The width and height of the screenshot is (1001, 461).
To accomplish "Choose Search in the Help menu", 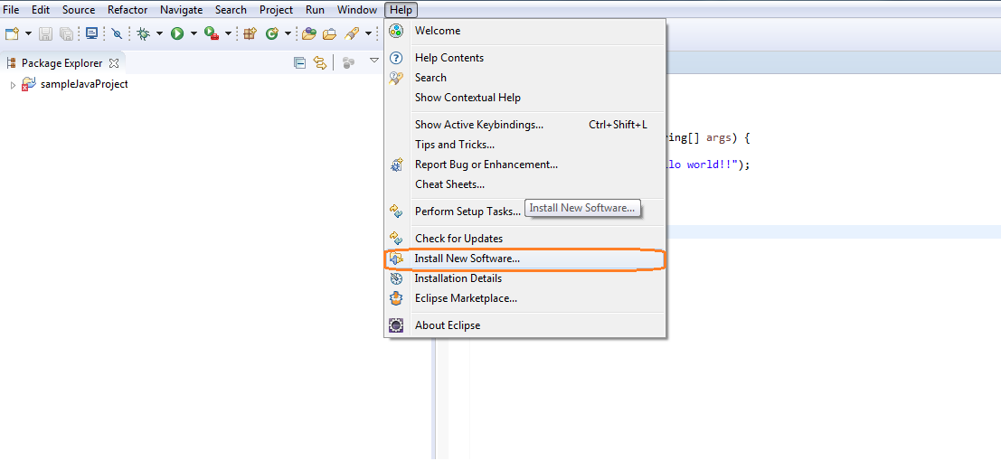I will 524,78.
